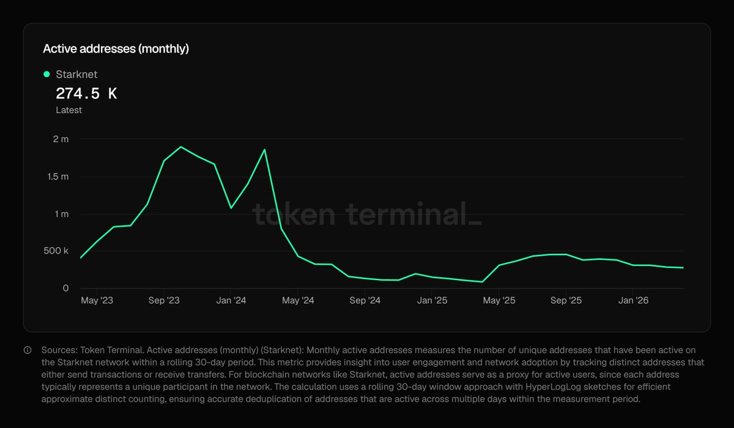Image resolution: width=734 pixels, height=428 pixels.
Task: Select the Starknet legend label
Action: 76,75
